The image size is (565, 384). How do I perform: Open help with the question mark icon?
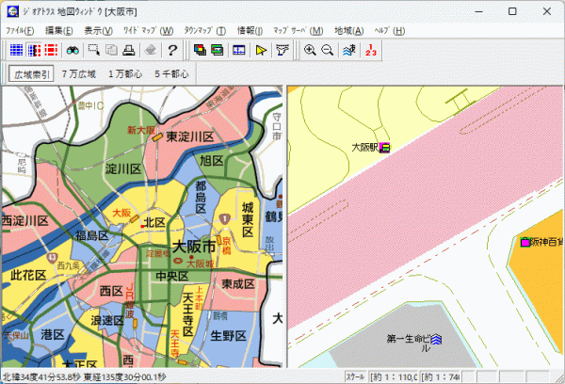(x=172, y=50)
